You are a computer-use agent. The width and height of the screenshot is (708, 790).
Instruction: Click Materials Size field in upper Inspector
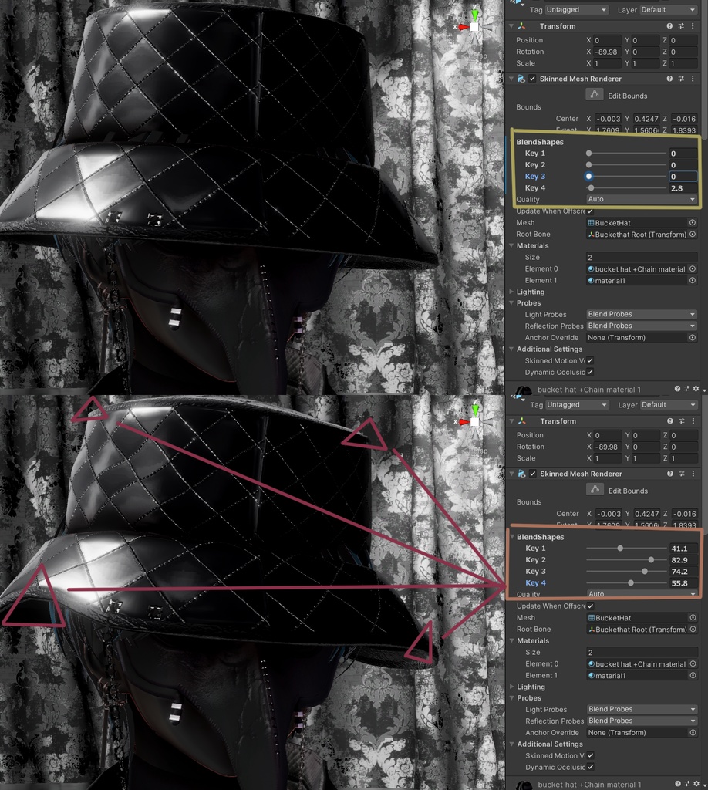pos(642,258)
